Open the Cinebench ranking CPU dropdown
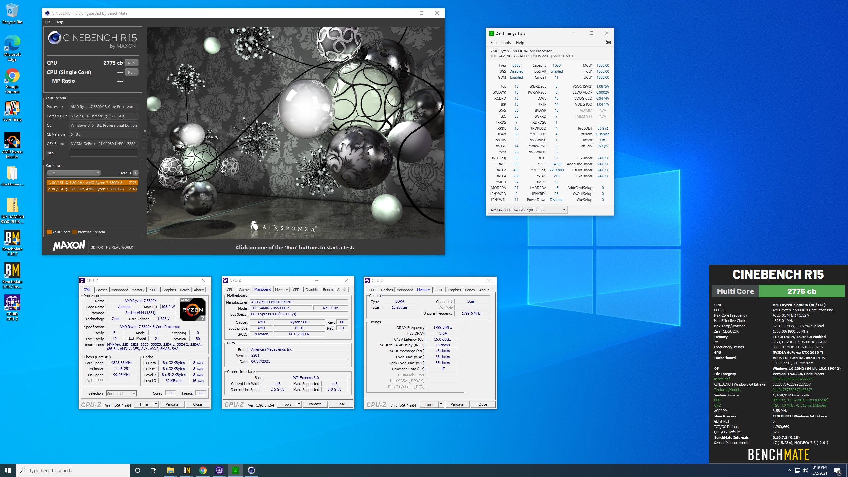The width and height of the screenshot is (848, 477). tap(74, 173)
